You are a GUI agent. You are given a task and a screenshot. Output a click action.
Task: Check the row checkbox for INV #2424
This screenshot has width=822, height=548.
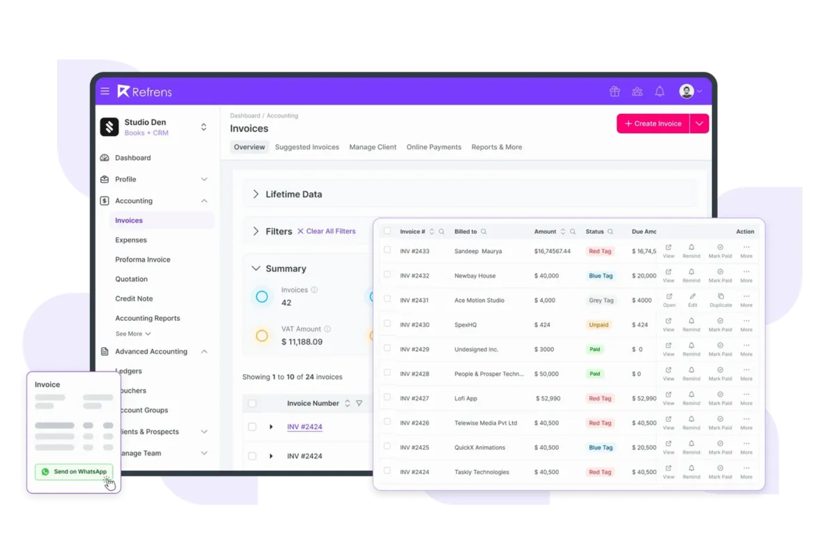(387, 470)
